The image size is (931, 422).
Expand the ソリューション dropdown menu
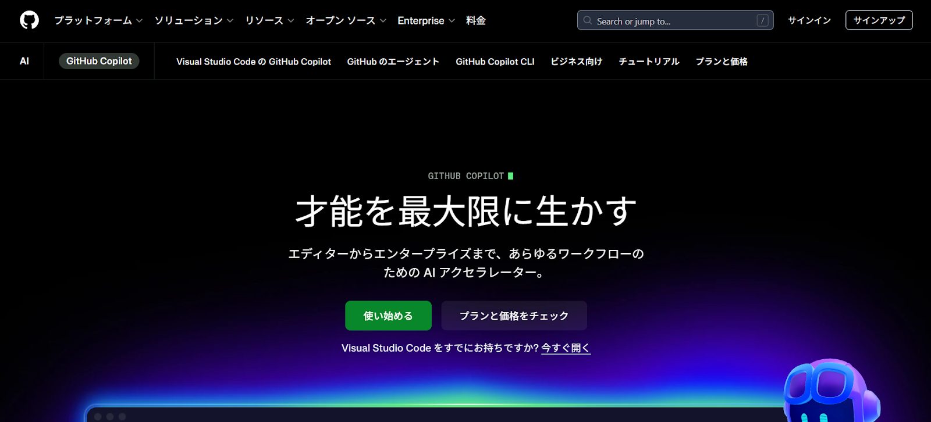tap(194, 20)
